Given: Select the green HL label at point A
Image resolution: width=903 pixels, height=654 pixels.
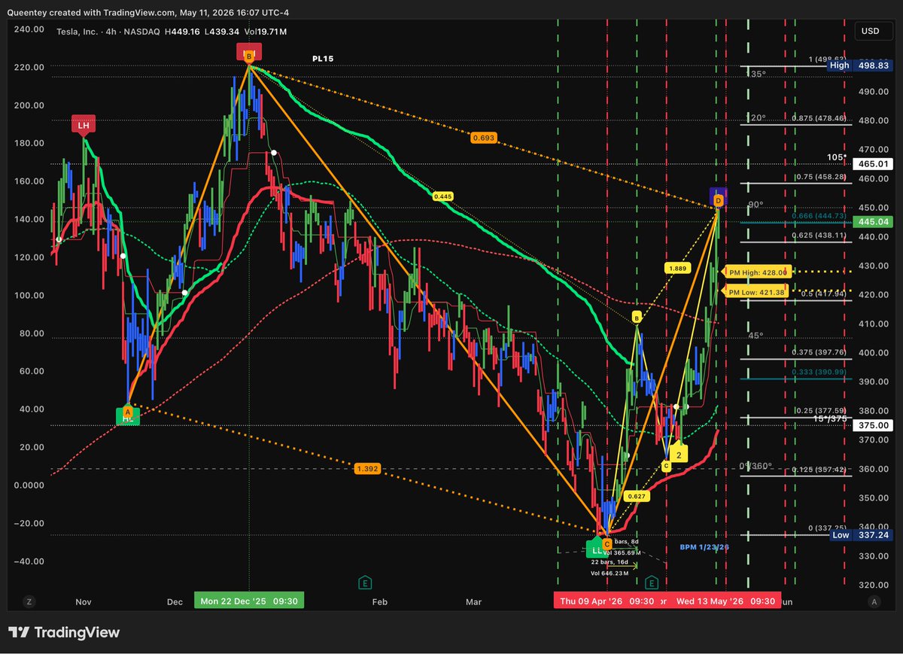Looking at the screenshot, I should pos(127,417).
